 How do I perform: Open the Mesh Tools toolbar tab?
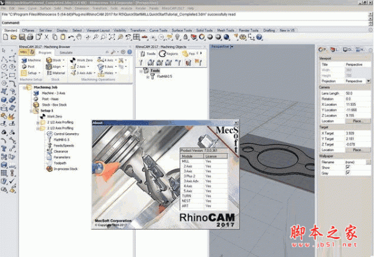coord(226,30)
